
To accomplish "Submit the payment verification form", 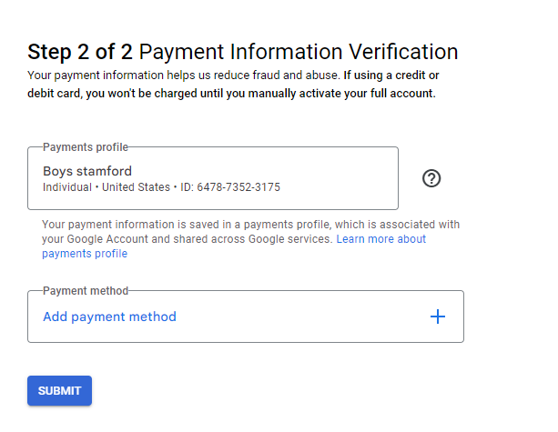I will click(59, 390).
